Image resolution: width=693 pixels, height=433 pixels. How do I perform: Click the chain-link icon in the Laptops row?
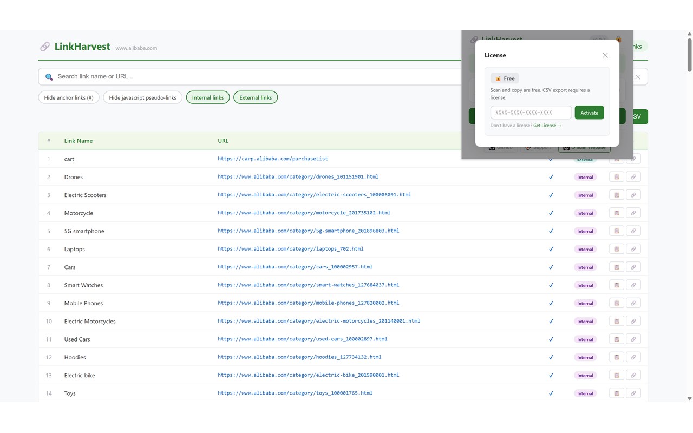[633, 249]
